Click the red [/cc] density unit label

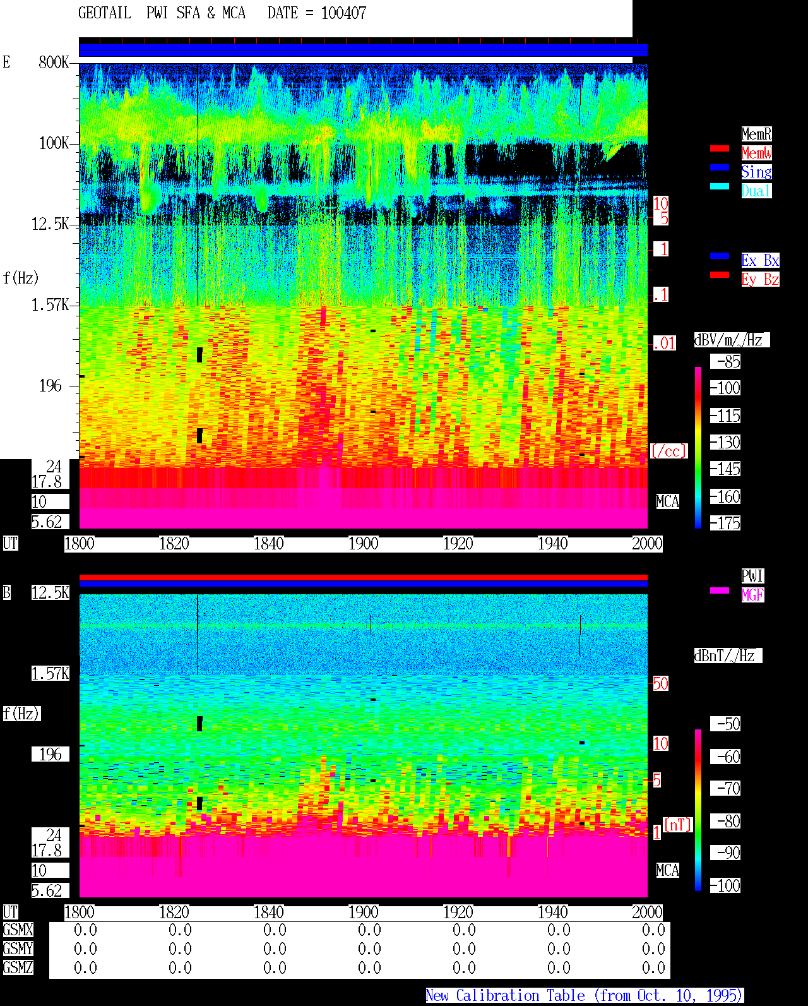(668, 451)
